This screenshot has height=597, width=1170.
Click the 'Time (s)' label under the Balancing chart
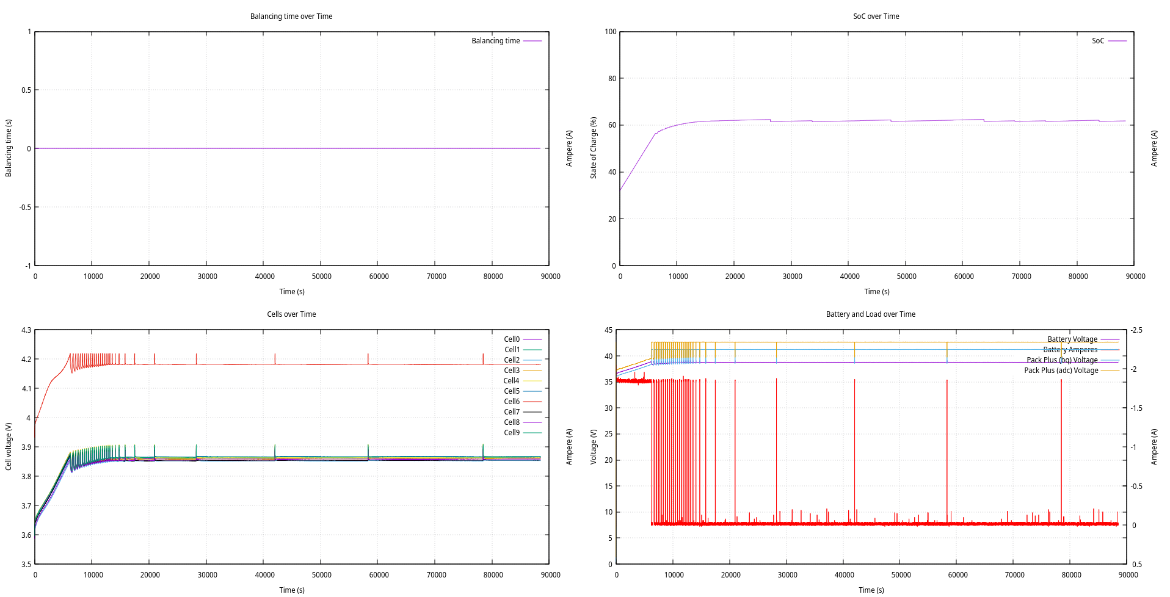[x=292, y=292]
